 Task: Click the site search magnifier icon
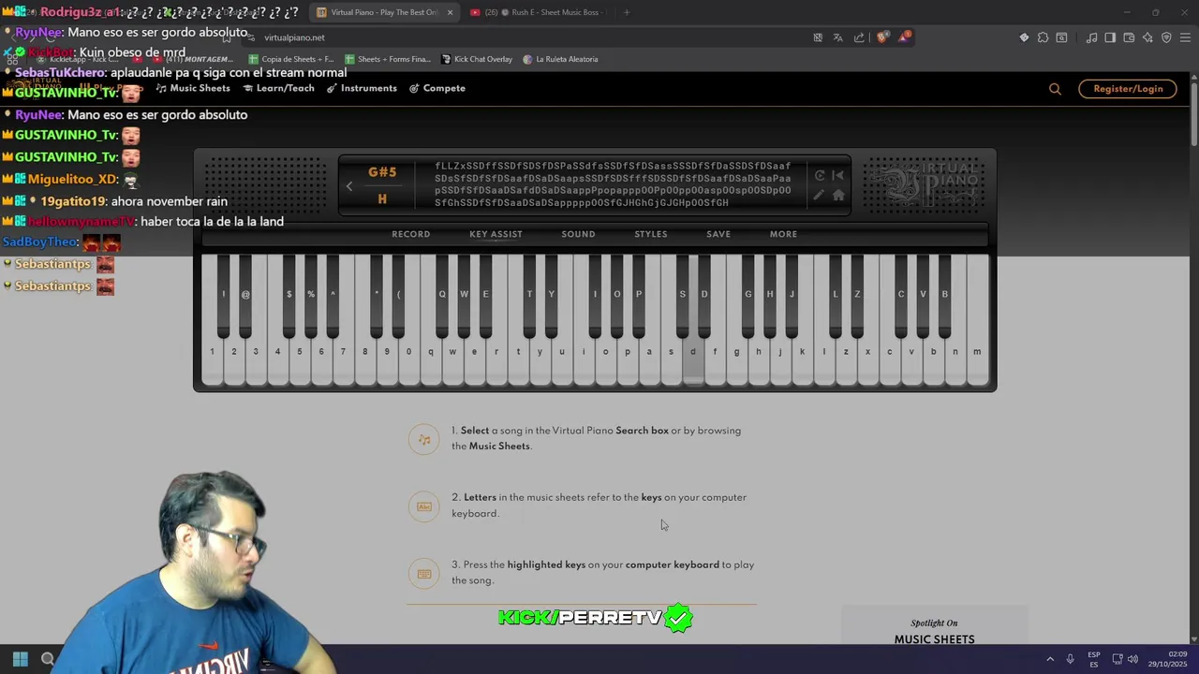pos(1055,89)
